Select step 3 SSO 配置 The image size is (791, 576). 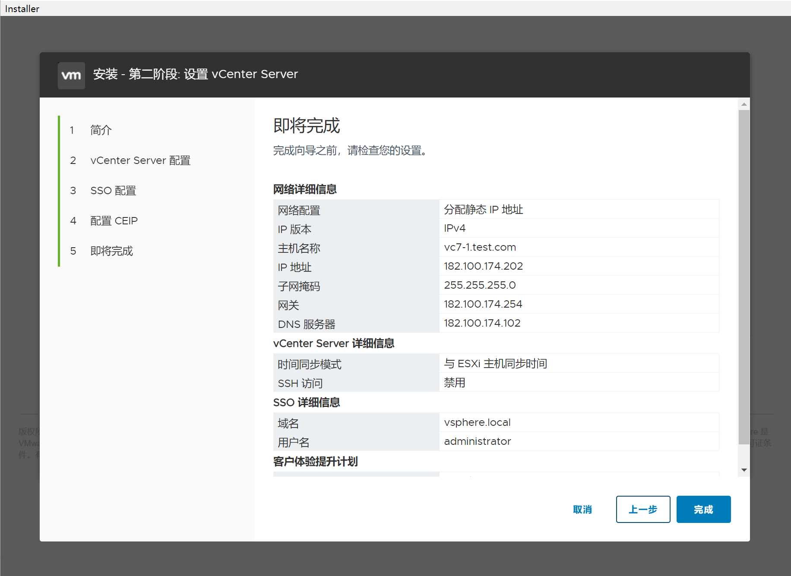113,190
